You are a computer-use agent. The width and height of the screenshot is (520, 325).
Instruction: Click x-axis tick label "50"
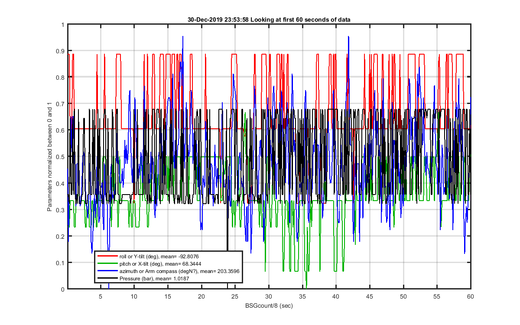point(403,296)
